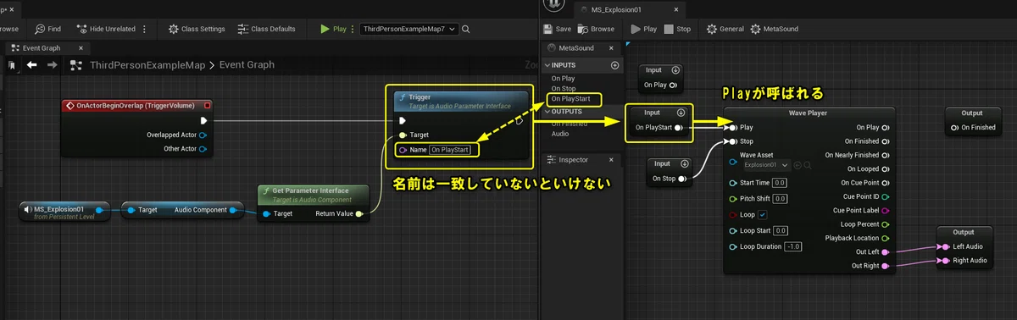Click the red stop box on OnActorBeginOverlap node
The height and width of the screenshot is (320, 1017).
tap(207, 105)
